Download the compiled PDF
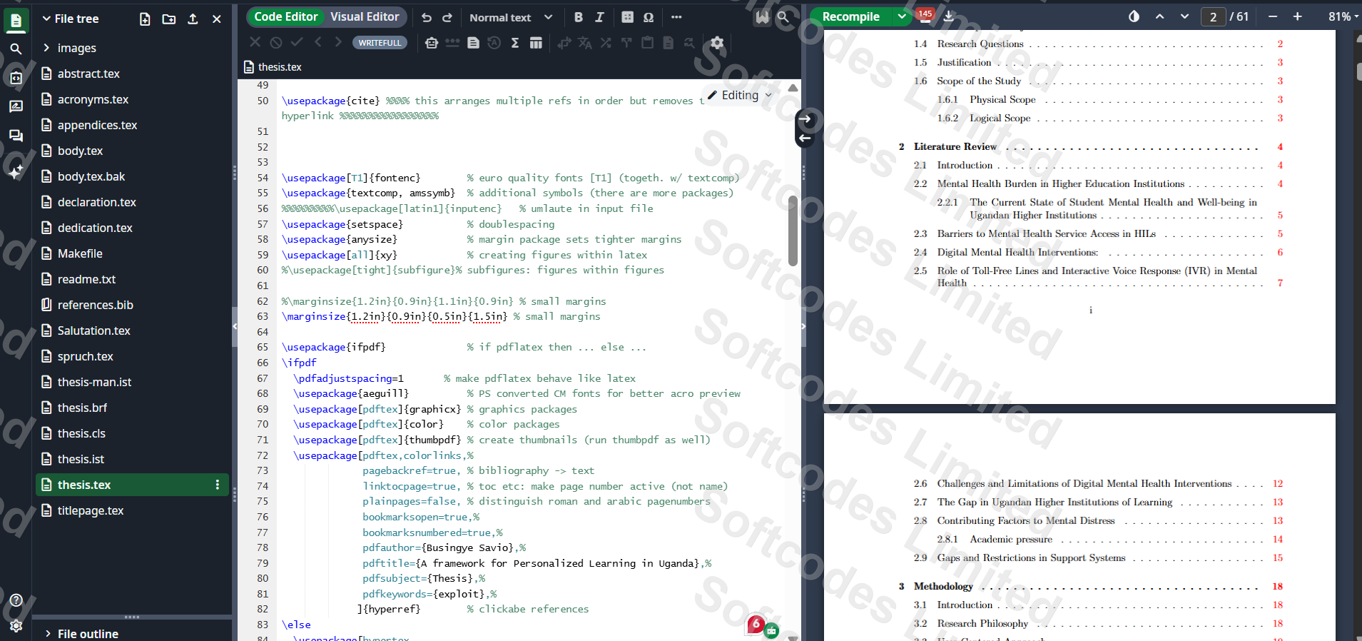The height and width of the screenshot is (641, 1362). [949, 16]
